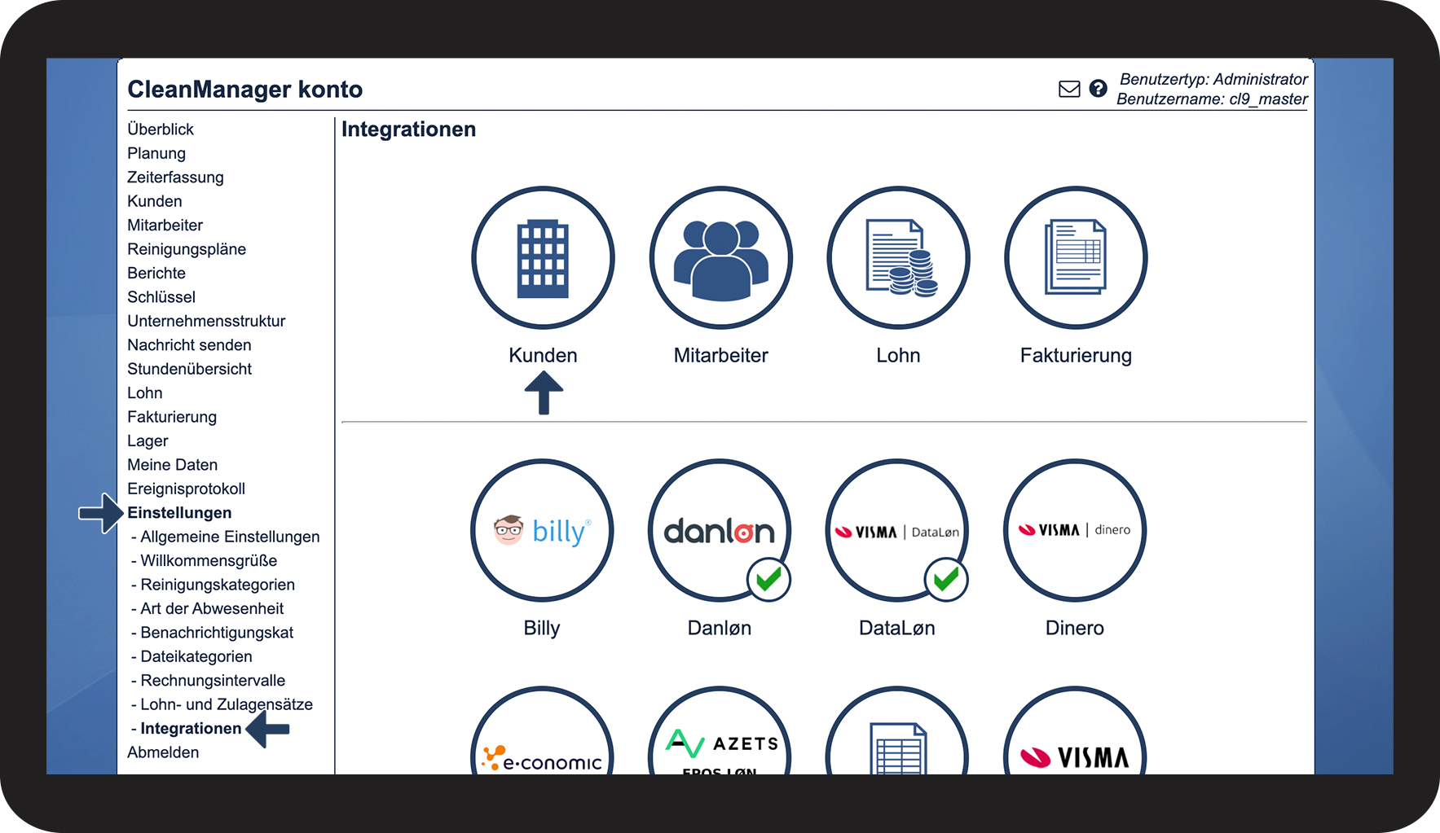Select Mitarbeiter in the left sidebar menu
This screenshot has width=1440, height=833.
[165, 226]
